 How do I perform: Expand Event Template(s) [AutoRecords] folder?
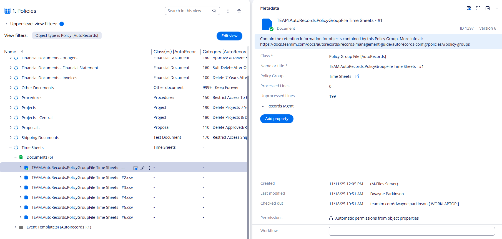[16, 227]
